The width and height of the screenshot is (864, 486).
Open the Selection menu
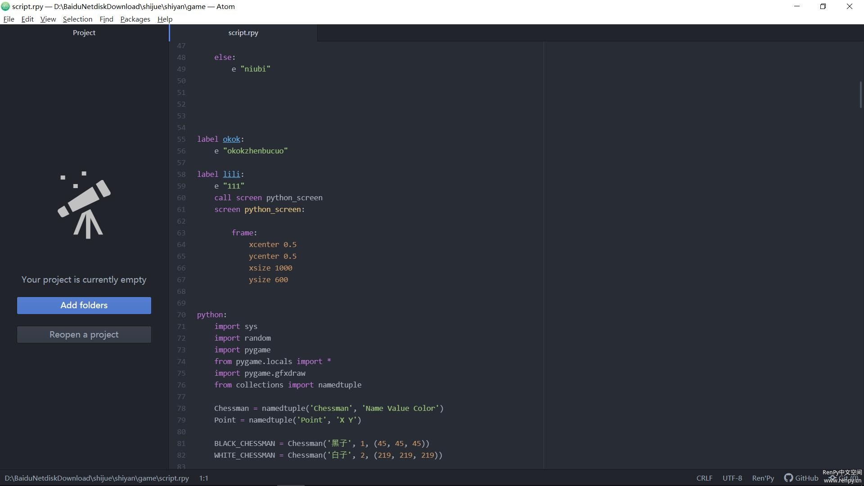pyautogui.click(x=77, y=19)
